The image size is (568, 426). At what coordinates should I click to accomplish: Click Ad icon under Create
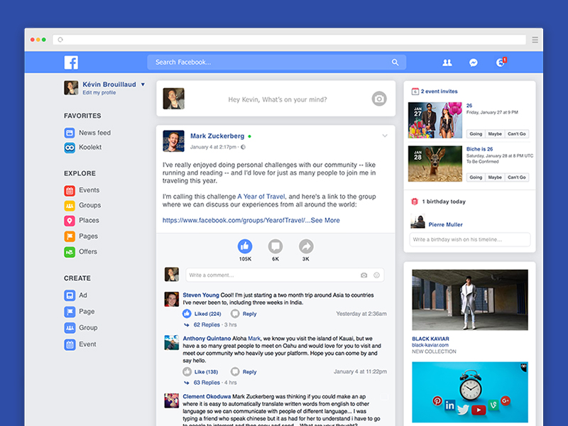[70, 295]
